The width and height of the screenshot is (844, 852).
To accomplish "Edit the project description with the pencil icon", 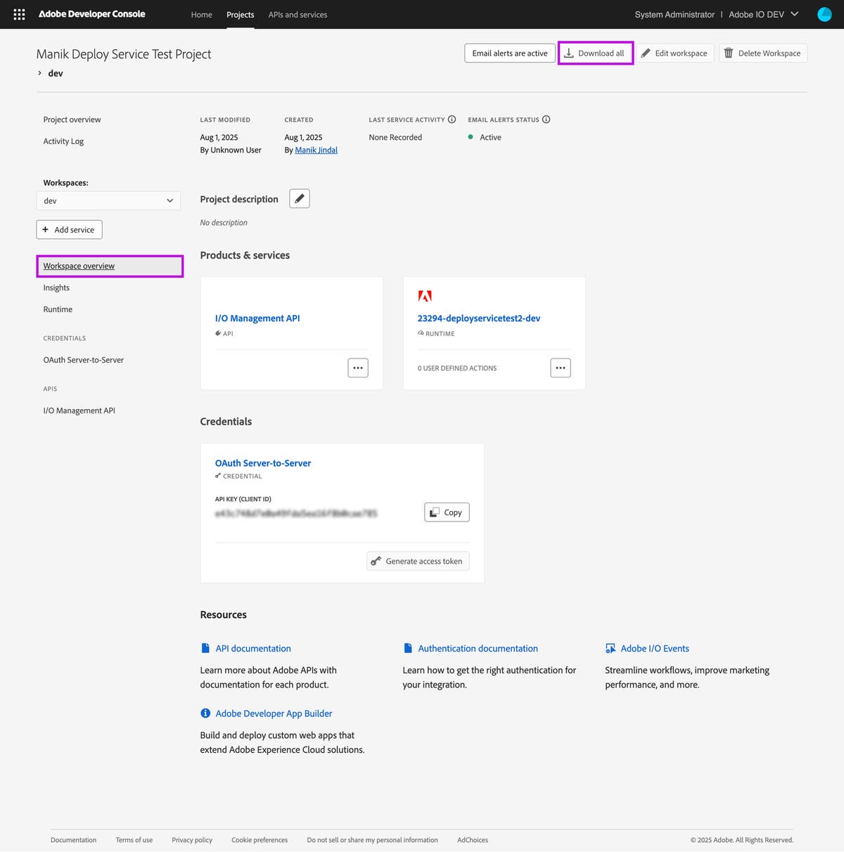I will [299, 198].
